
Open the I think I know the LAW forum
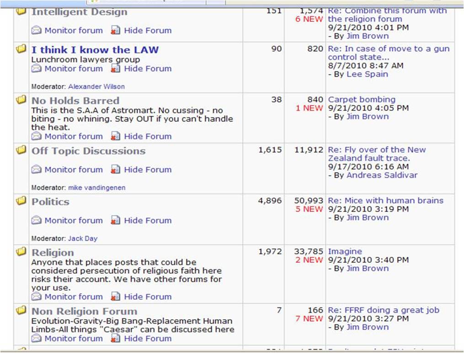[x=95, y=50]
